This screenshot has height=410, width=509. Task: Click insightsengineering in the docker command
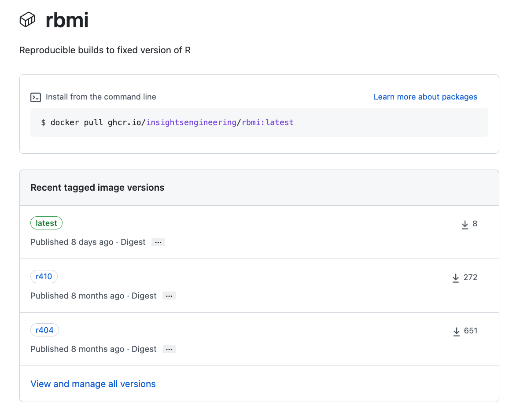(191, 122)
